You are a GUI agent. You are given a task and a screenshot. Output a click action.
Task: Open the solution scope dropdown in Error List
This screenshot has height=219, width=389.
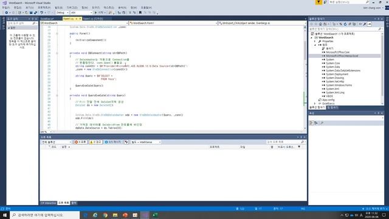56,142
